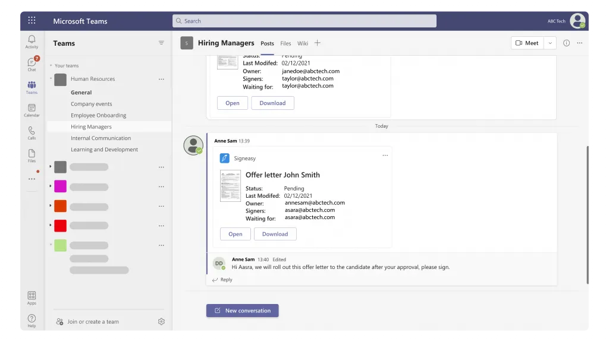Show more apps ellipsis in left rail

click(x=32, y=179)
